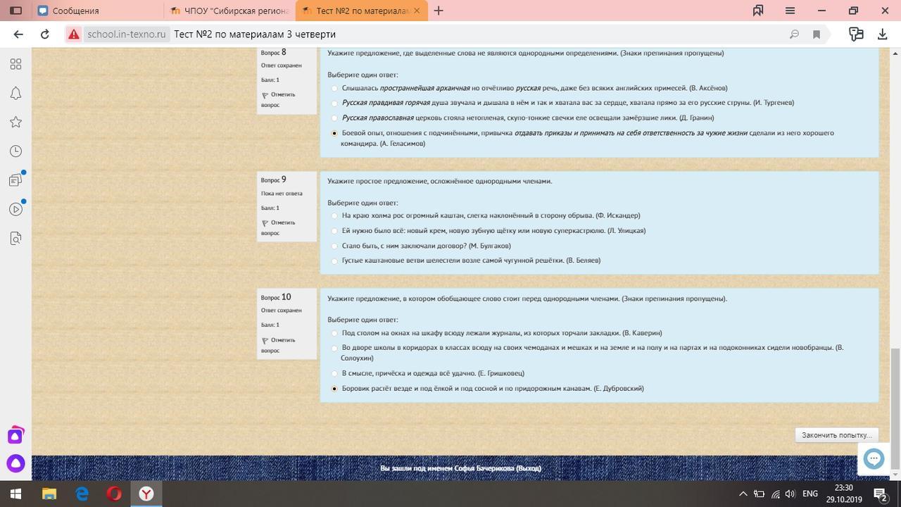Image resolution: width=901 pixels, height=507 pixels.
Task: Click the "Пока нет ответа" status text
Action: tap(282, 194)
